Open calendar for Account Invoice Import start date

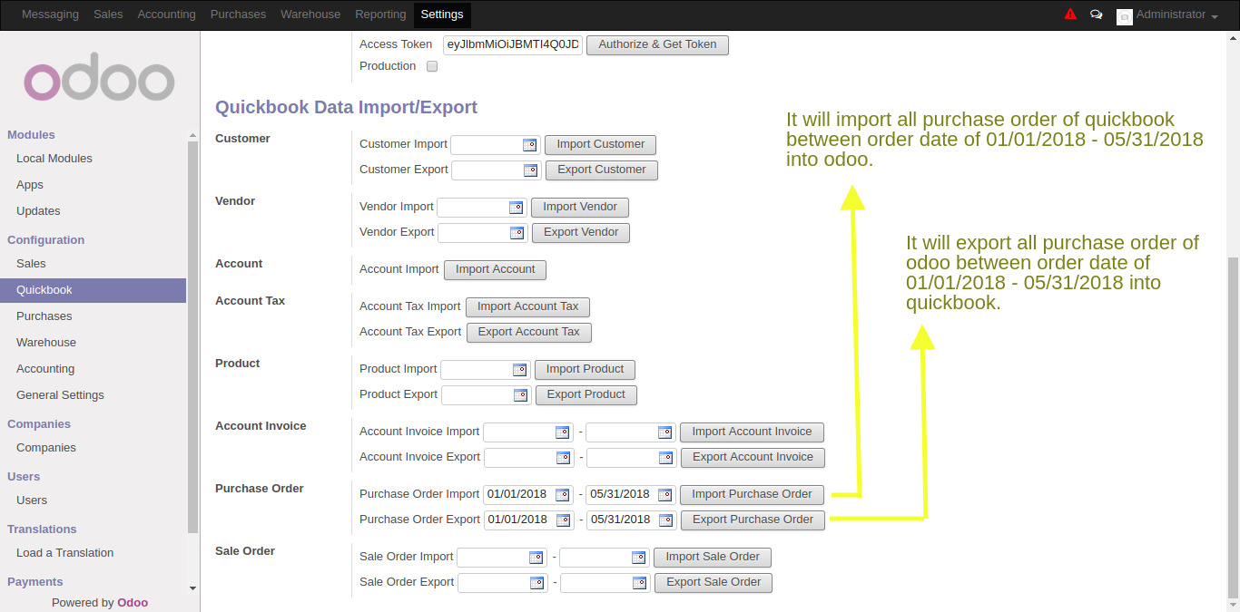coord(562,432)
